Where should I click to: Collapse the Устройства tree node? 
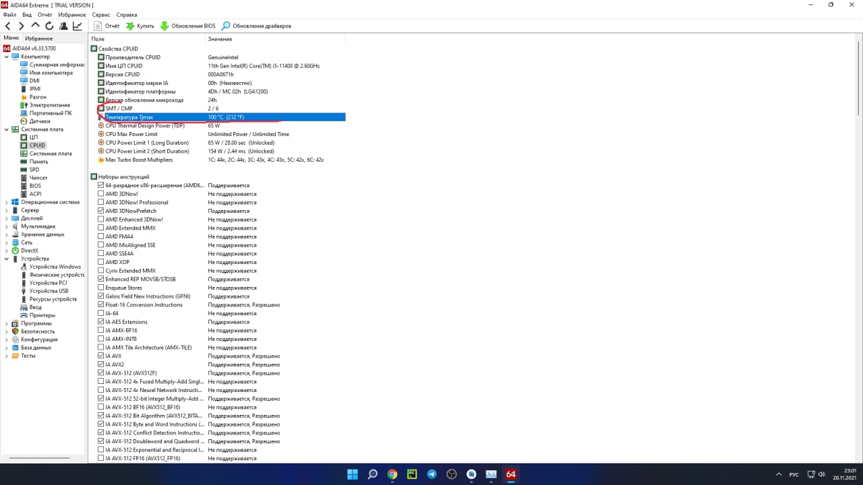7,259
